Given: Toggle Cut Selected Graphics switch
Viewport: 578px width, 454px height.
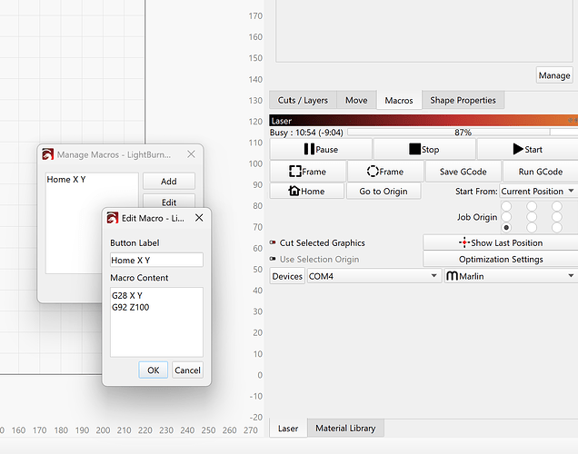Looking at the screenshot, I should point(273,242).
